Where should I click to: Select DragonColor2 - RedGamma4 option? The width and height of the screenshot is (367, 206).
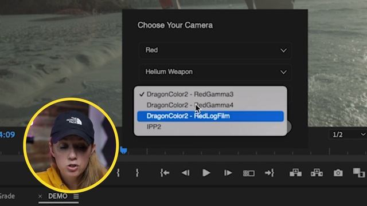click(x=210, y=105)
